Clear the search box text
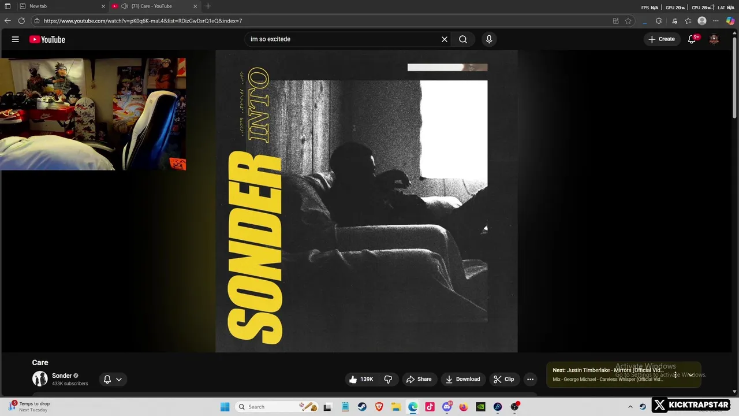The height and width of the screenshot is (416, 739). [445, 39]
